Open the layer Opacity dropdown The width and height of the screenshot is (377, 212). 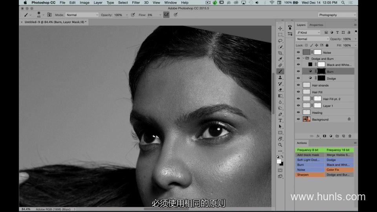[356, 39]
